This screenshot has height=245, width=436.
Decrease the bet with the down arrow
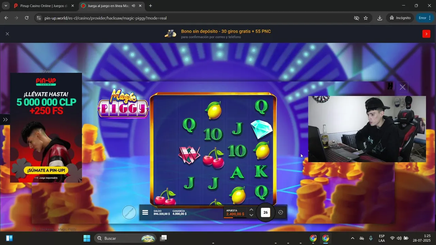(x=251, y=215)
